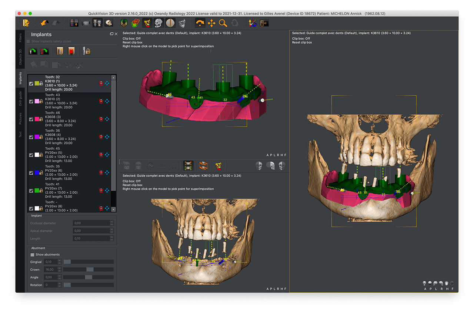Select the red implant removal icon
Image resolution: width=474 pixels, height=313 pixels.
(x=71, y=51)
